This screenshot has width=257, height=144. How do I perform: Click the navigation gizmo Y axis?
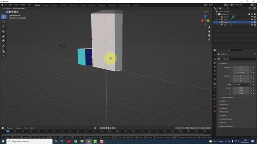(x=208, y=20)
